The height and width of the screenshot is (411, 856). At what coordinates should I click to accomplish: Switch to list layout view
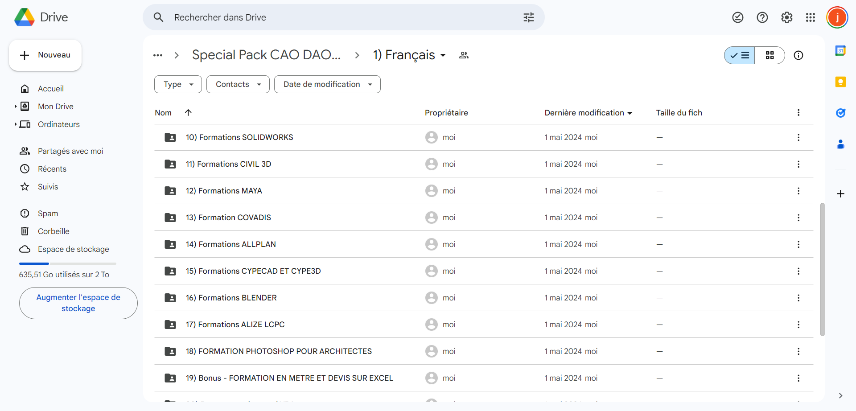(x=740, y=55)
